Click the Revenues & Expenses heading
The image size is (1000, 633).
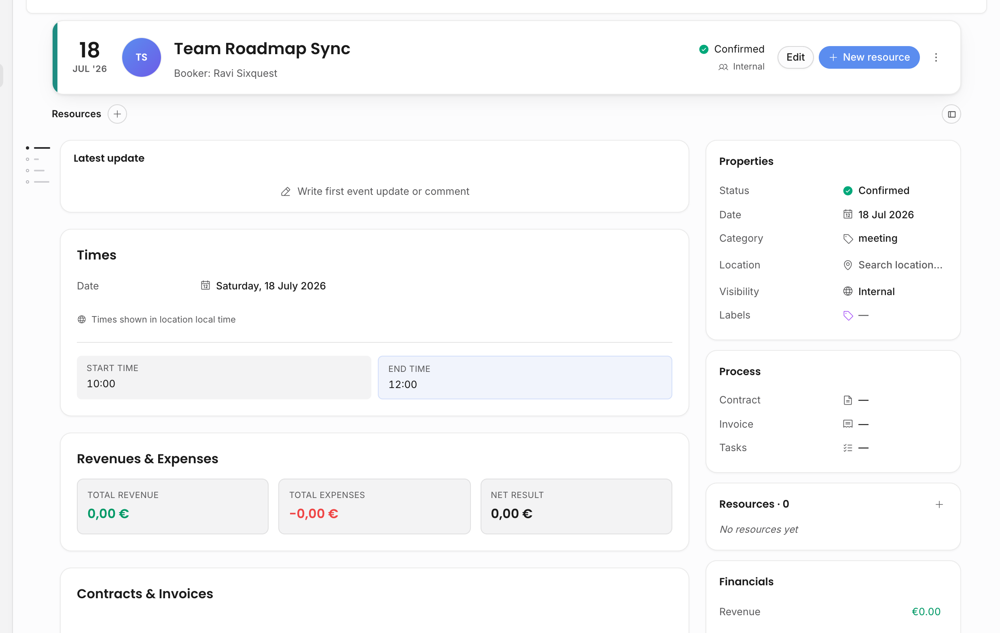coord(147,459)
